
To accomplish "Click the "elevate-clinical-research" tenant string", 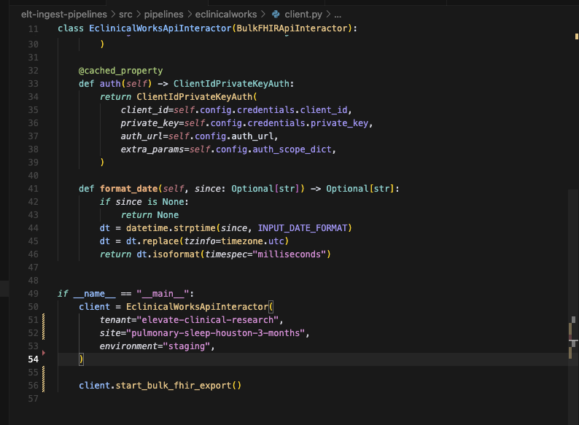I will pos(208,320).
